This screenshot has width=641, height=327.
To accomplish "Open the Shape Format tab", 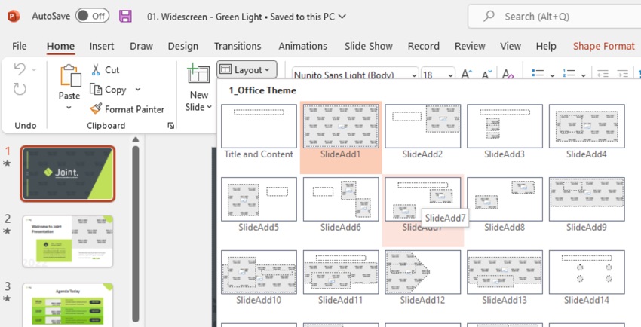I will pyautogui.click(x=604, y=46).
